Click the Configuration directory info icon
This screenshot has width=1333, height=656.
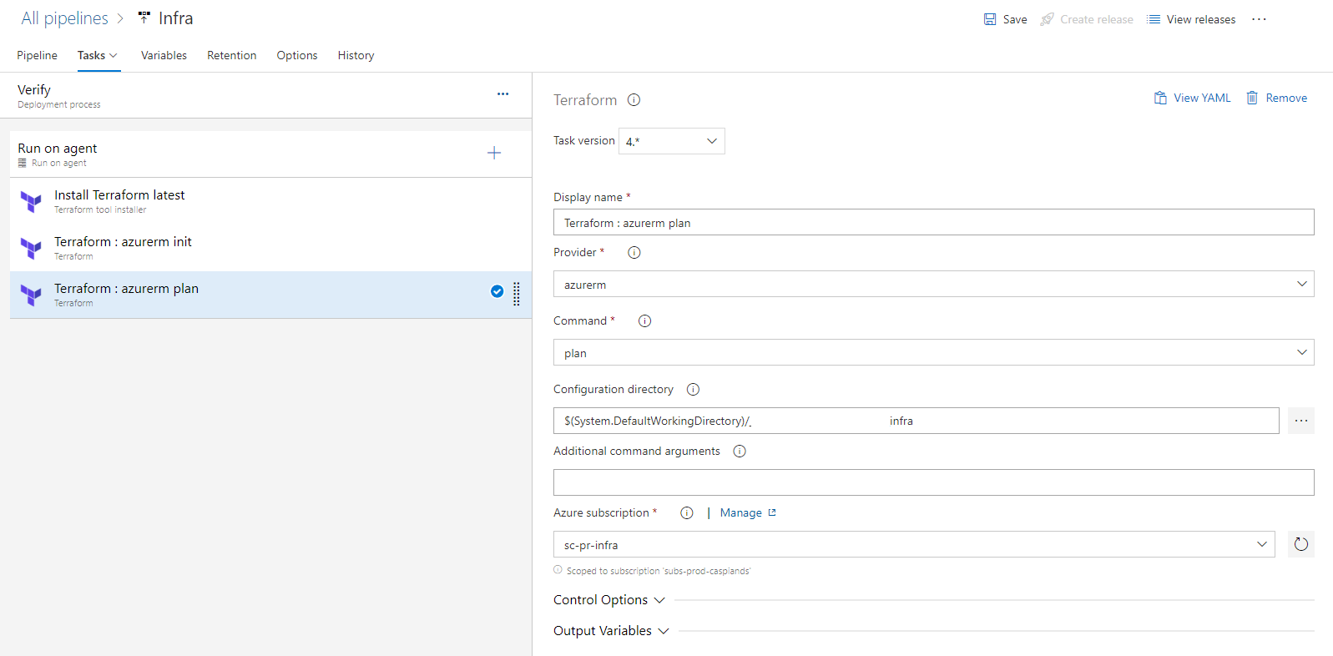[x=693, y=389]
